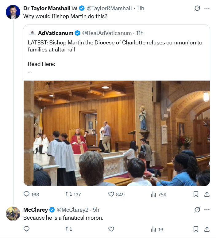Open McClarey's profile name link
The width and height of the screenshot is (216, 242).
click(36, 210)
